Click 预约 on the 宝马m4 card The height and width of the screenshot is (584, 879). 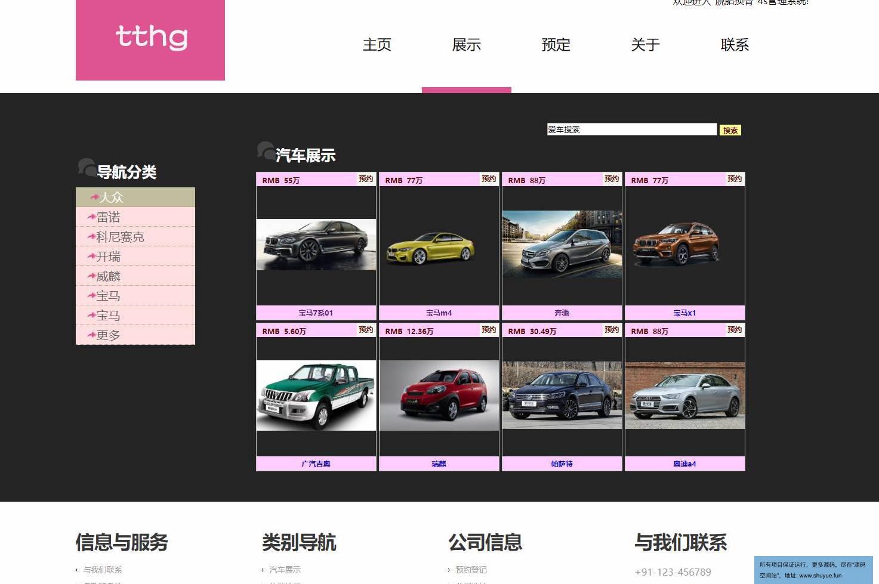(x=489, y=179)
